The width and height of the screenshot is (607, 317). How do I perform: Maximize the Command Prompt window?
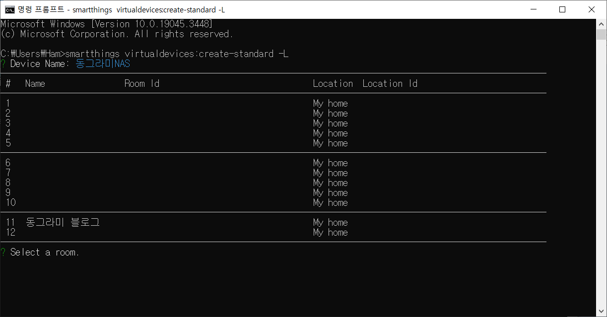(x=562, y=9)
